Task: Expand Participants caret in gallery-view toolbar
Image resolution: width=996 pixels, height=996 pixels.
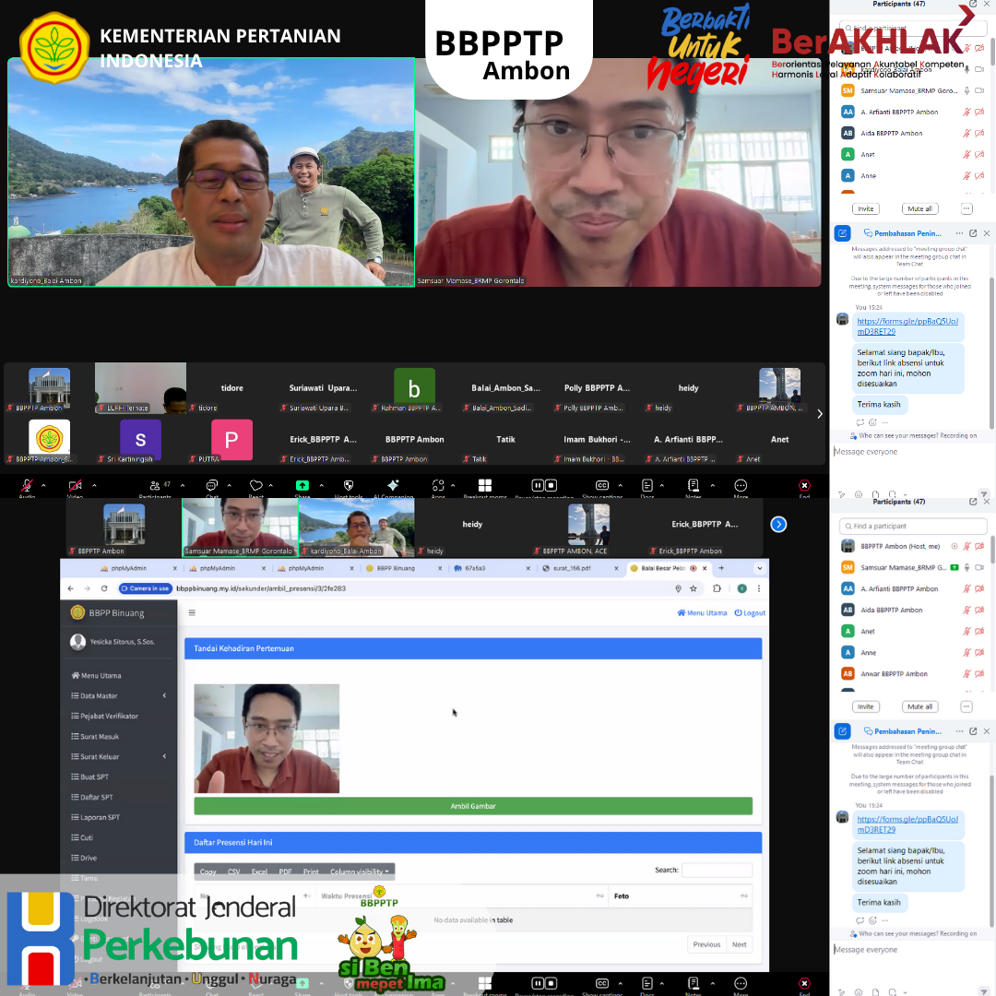Action: (x=183, y=485)
